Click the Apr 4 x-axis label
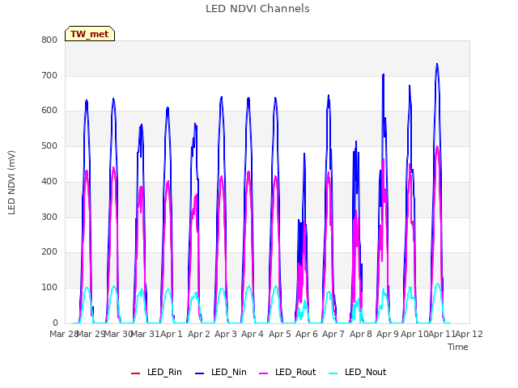This screenshot has height=388, width=518. coord(253,334)
